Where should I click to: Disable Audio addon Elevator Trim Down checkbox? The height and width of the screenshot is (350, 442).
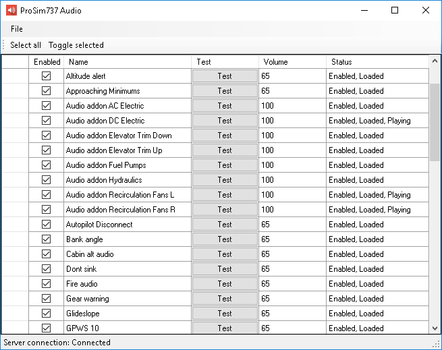47,136
